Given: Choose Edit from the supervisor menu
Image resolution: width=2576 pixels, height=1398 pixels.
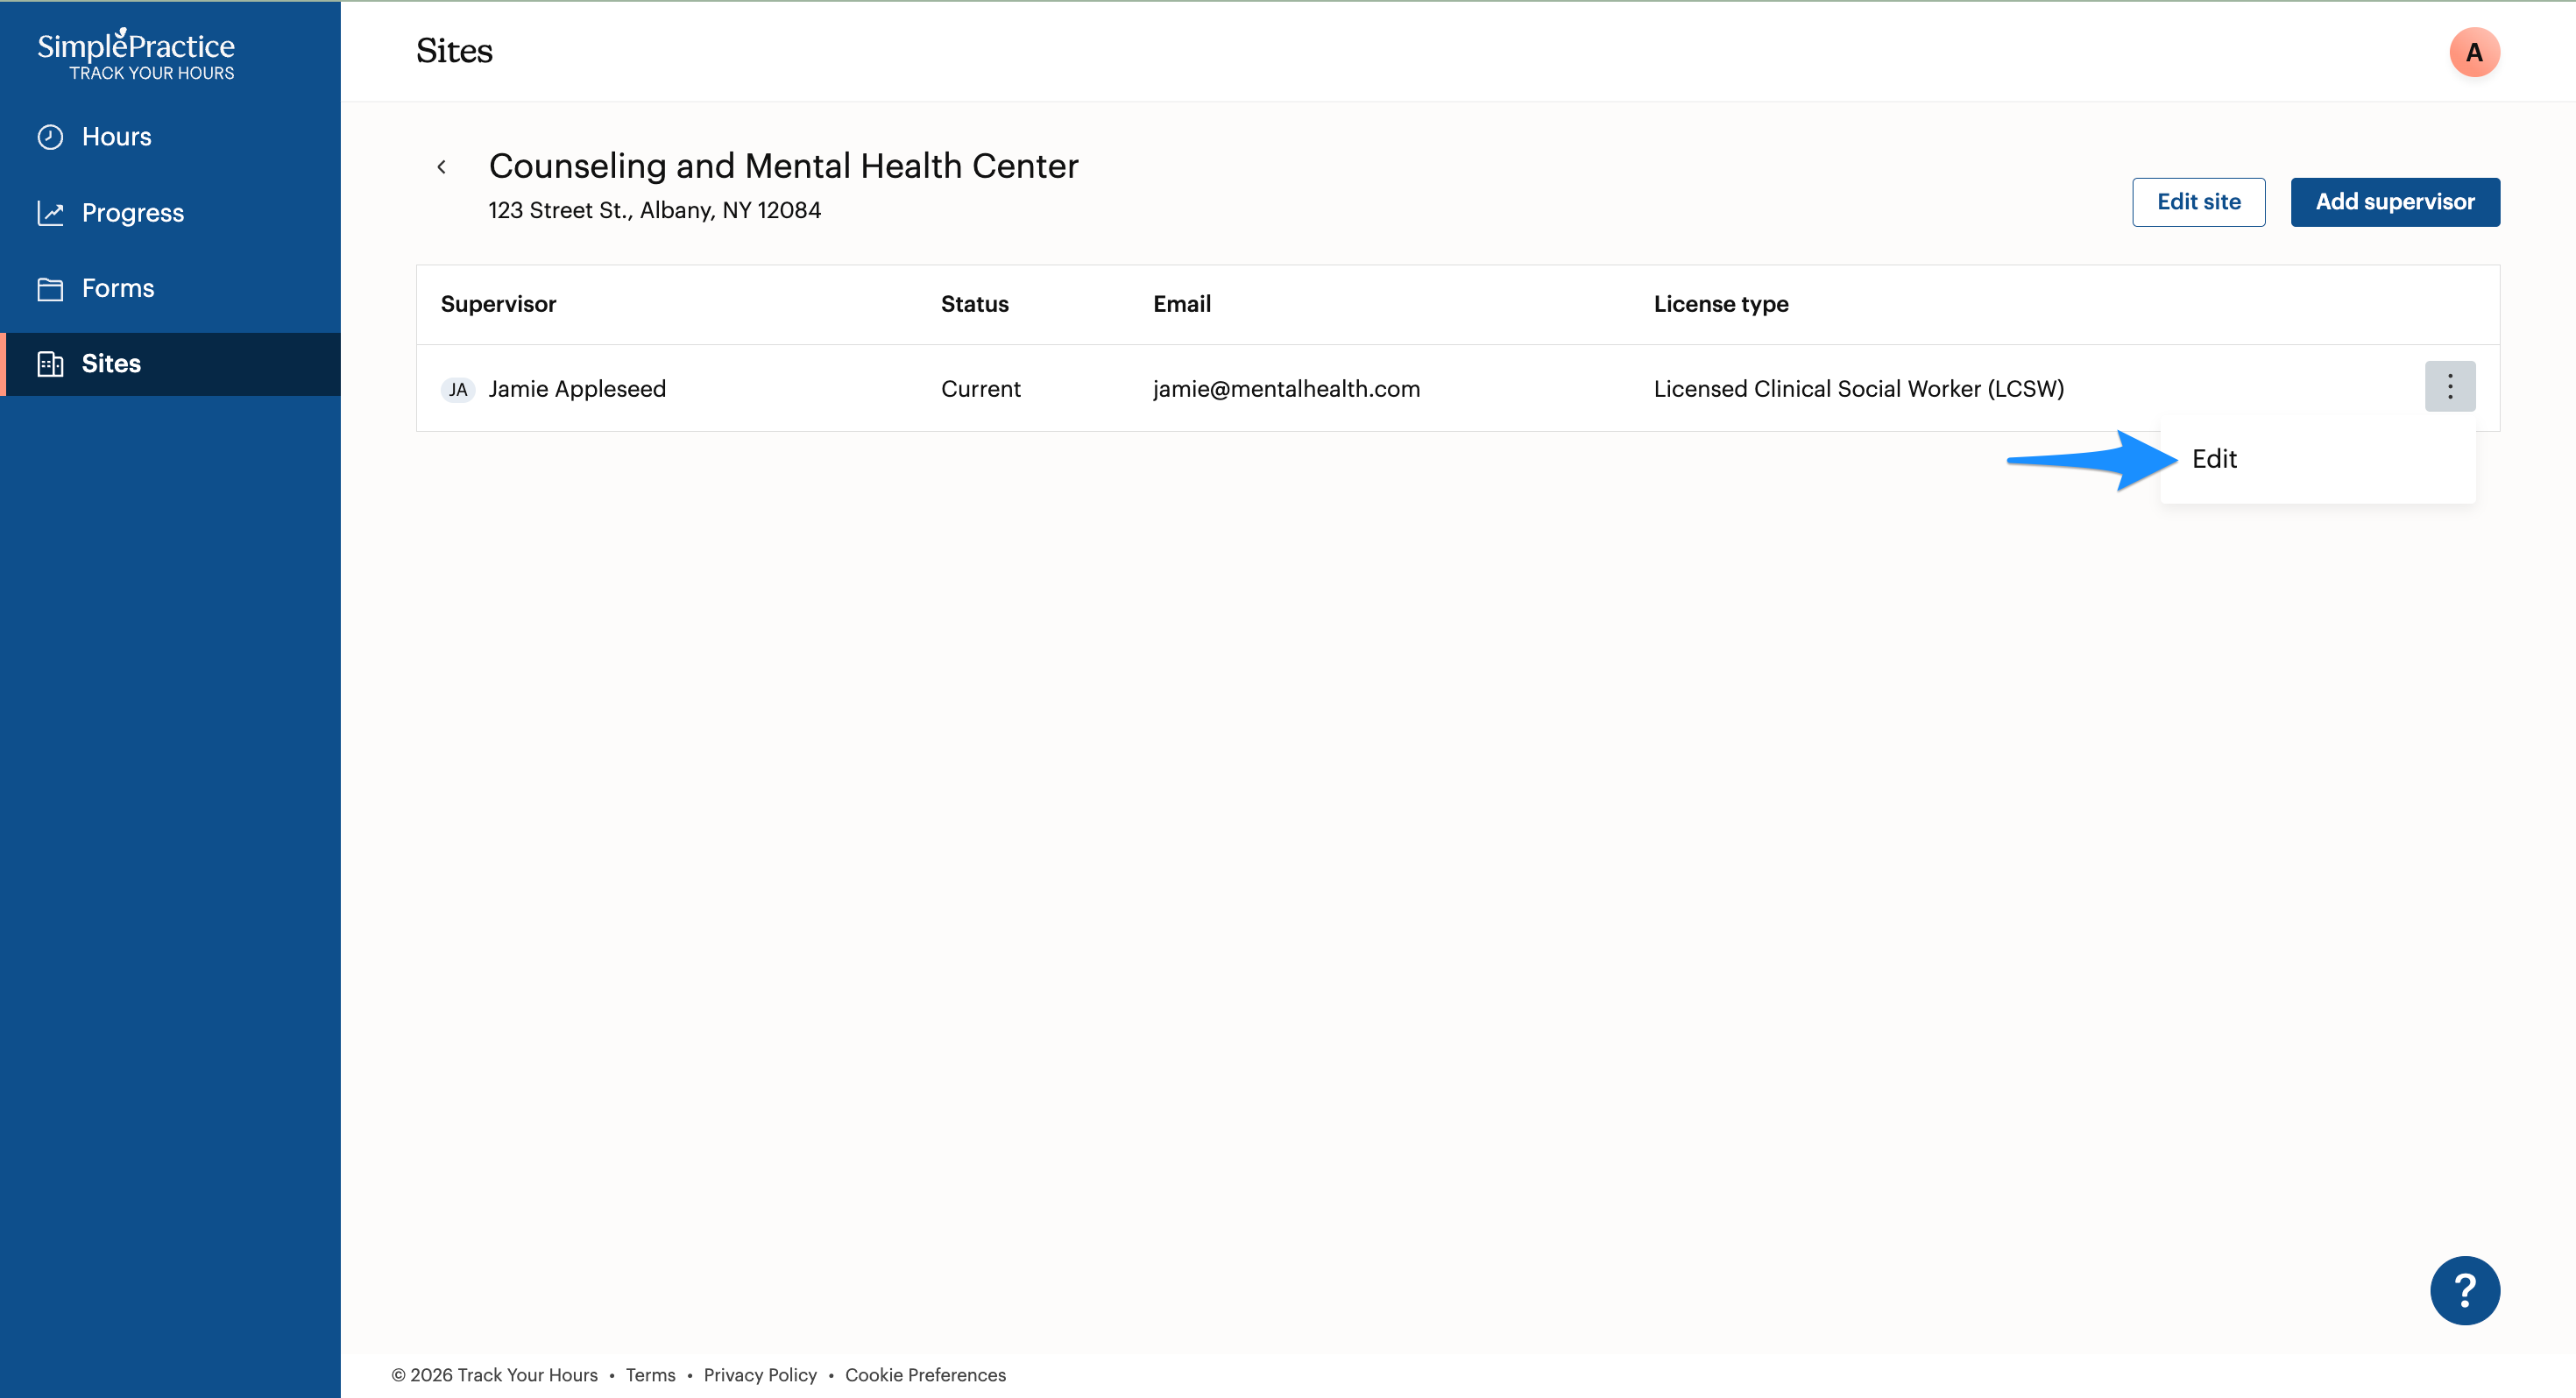Looking at the screenshot, I should pos(2318,459).
